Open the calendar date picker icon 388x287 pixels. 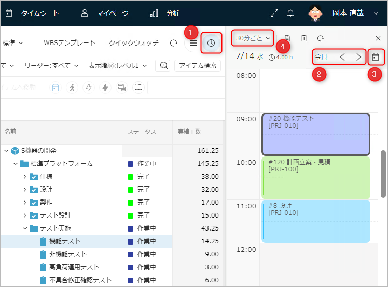point(376,56)
